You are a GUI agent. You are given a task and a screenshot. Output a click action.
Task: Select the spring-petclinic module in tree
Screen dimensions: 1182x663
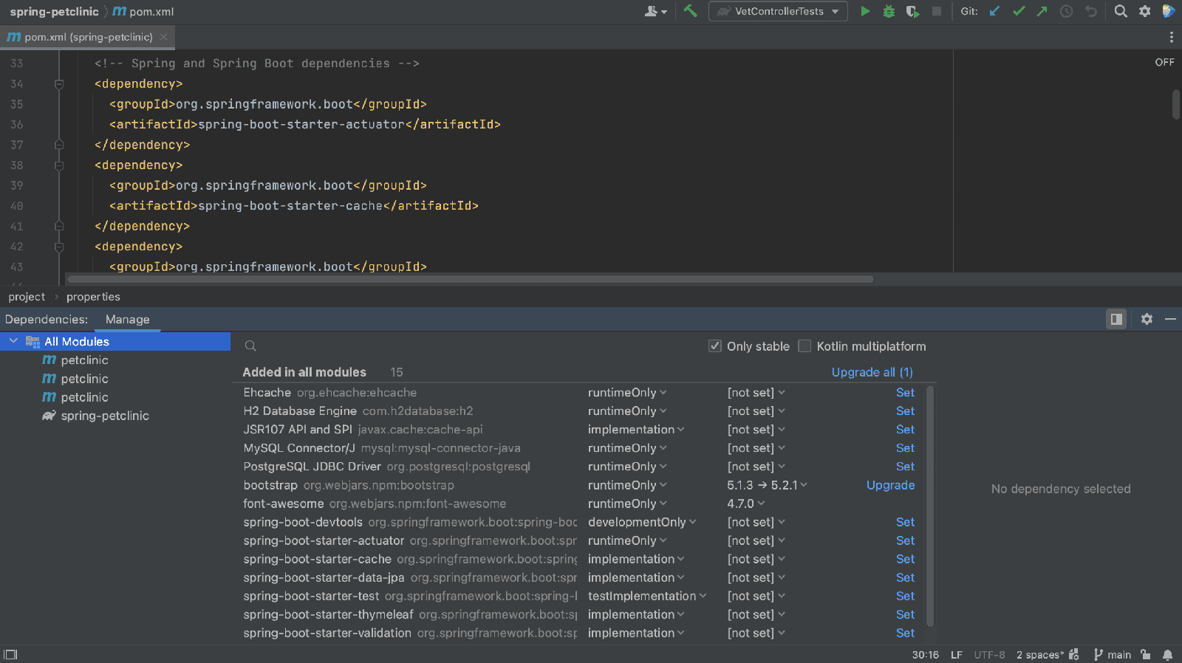[105, 416]
